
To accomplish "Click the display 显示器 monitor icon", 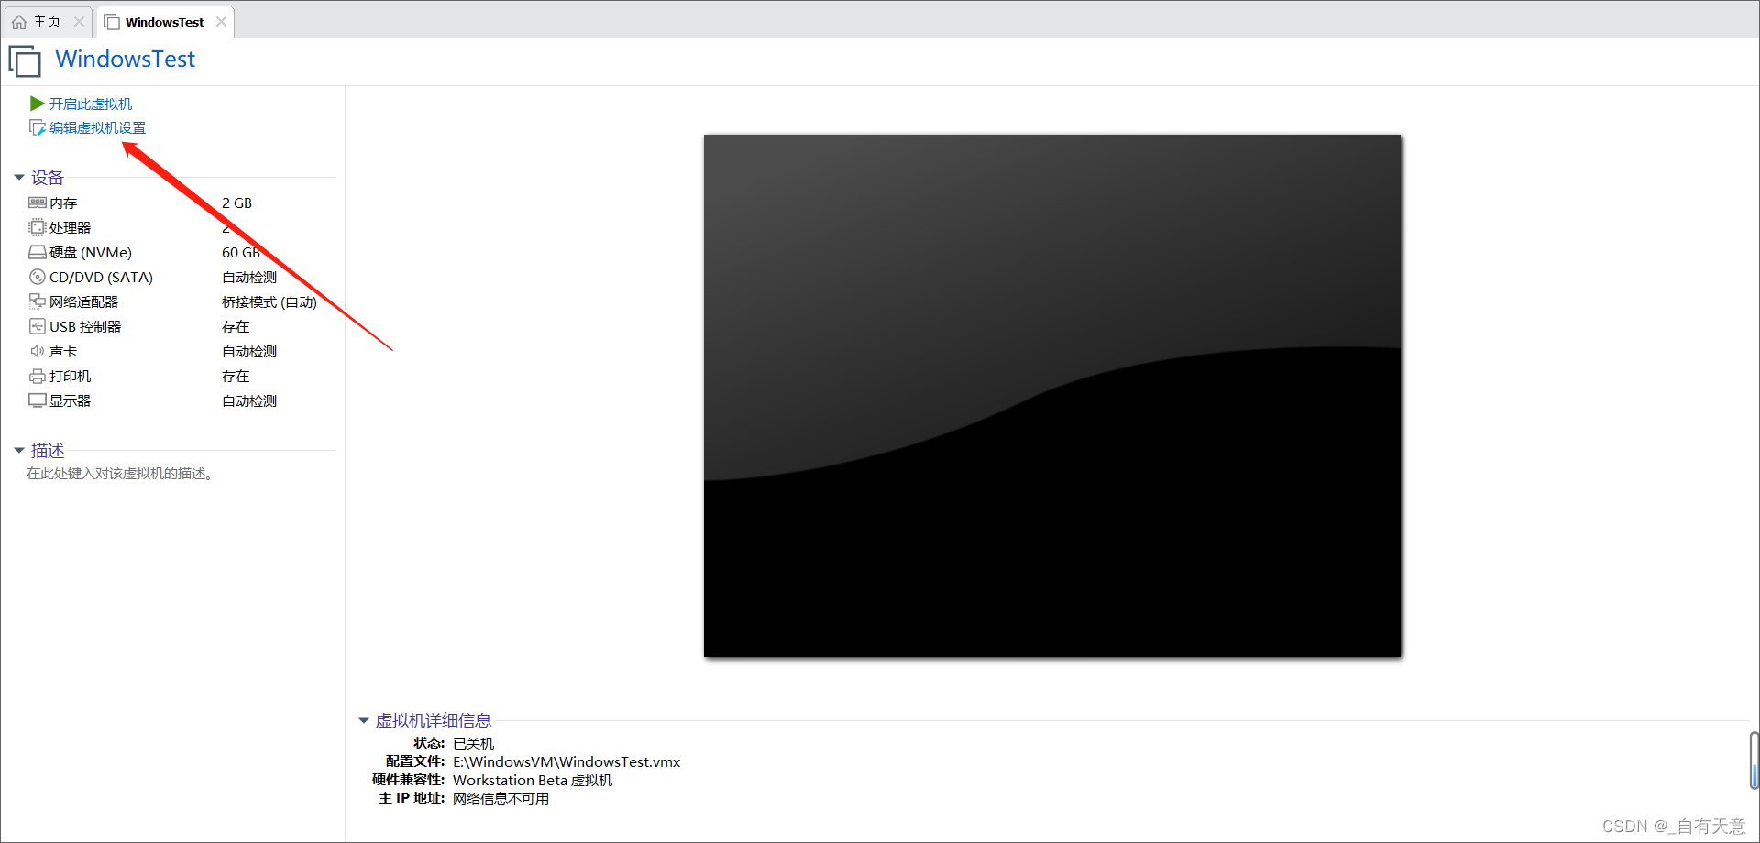I will point(38,400).
